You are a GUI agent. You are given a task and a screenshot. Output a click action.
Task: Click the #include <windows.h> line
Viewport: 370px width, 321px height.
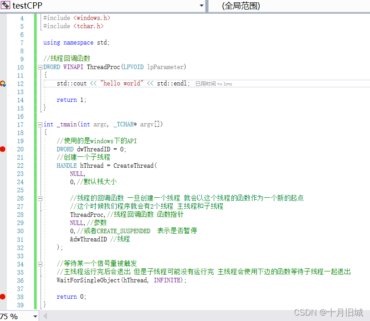click(77, 18)
